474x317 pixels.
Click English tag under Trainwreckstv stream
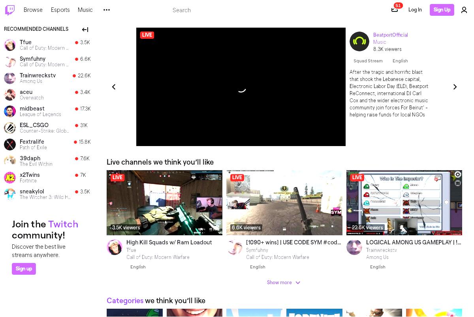[x=378, y=267]
